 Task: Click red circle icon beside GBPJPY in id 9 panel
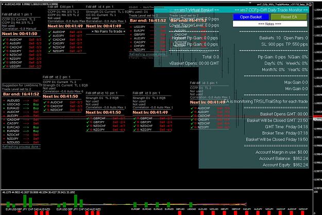coord(138,122)
